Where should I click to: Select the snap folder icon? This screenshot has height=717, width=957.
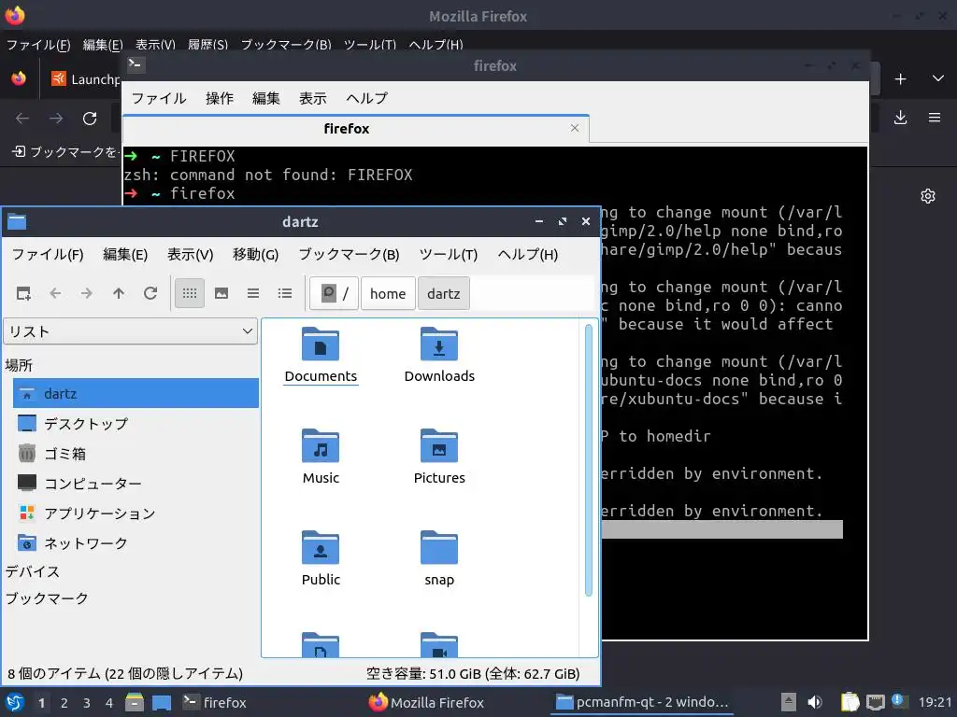click(x=439, y=548)
